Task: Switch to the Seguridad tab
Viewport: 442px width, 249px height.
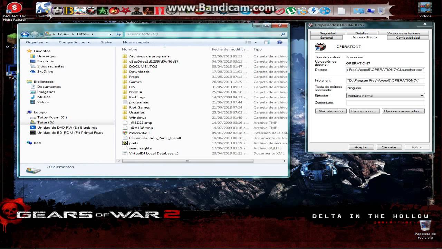Action: 328,33
